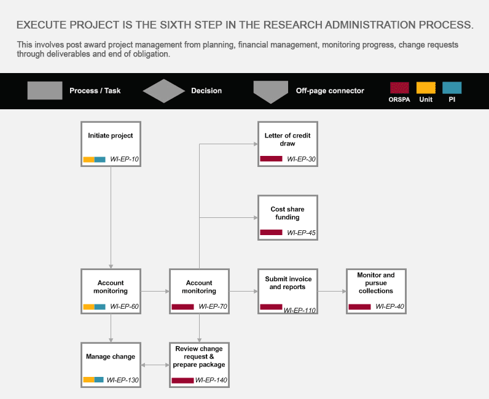Click the Account monitoring WI-EP-70 box
The width and height of the screenshot is (489, 399).
[x=199, y=291]
